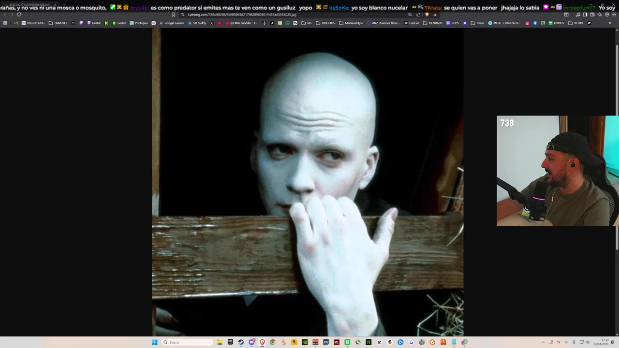This screenshot has width=619, height=348.
Task: Open the ANZ Streamer Direc... bookmark
Action: [x=383, y=23]
